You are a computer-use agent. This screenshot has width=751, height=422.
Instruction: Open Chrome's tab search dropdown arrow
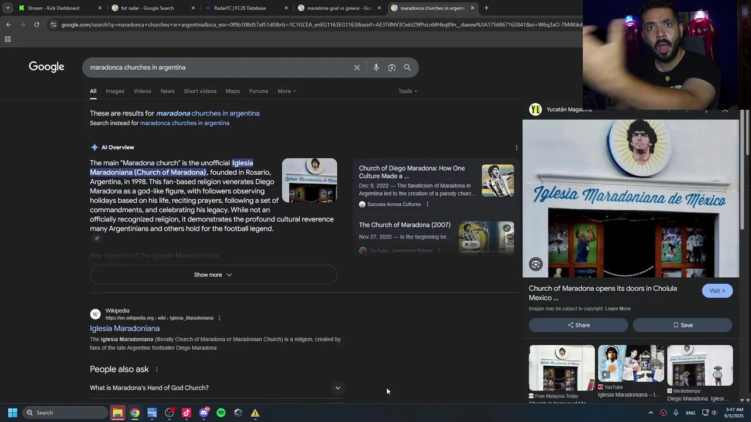(x=8, y=8)
